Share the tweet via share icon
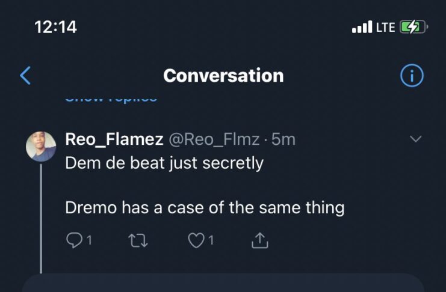 click(x=259, y=241)
